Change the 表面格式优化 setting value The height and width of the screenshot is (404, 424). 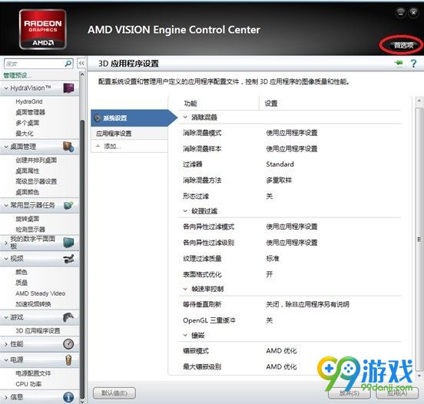coord(269,274)
